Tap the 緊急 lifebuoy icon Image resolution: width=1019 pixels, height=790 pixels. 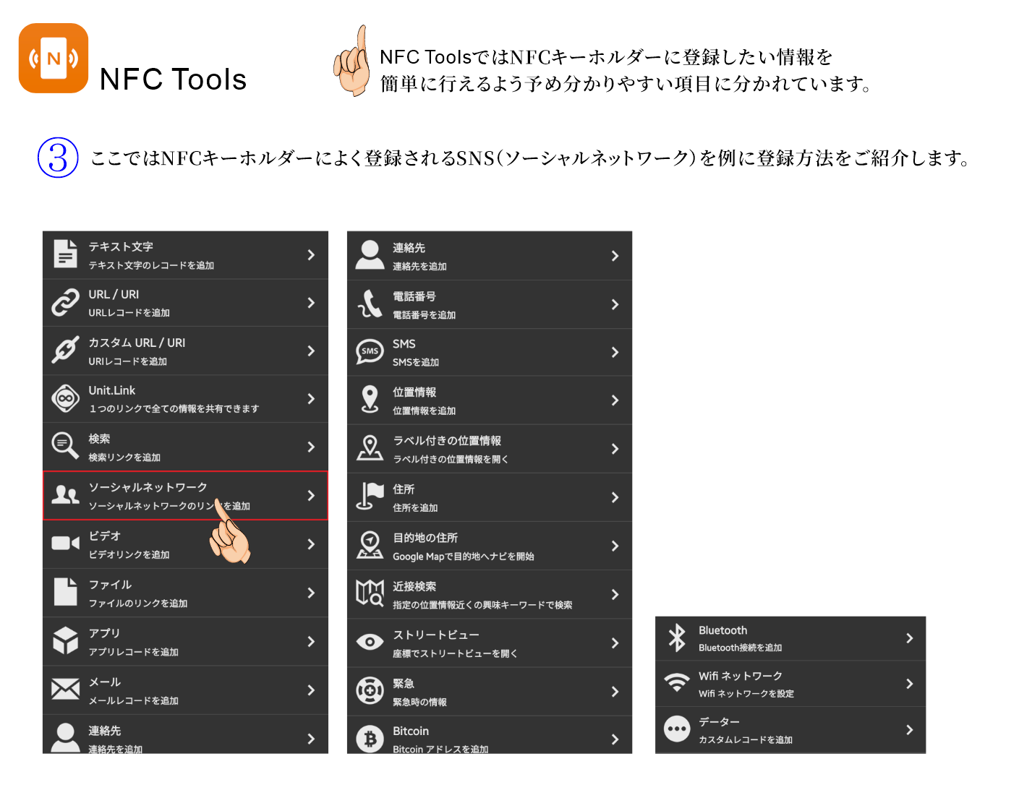click(x=370, y=690)
